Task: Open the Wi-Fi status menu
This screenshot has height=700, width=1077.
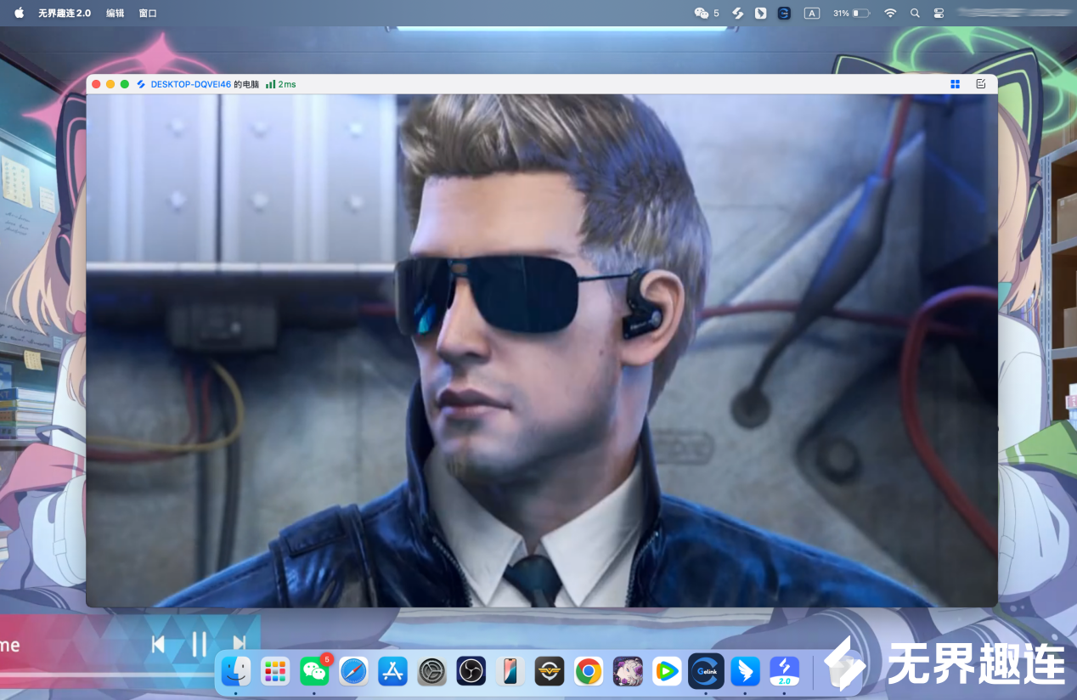Action: point(890,13)
